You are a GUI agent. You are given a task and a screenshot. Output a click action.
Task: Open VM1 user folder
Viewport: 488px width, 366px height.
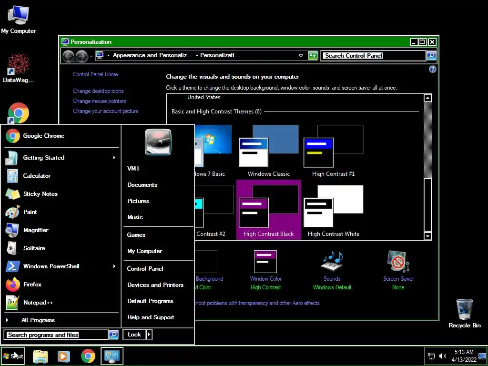[x=133, y=168]
